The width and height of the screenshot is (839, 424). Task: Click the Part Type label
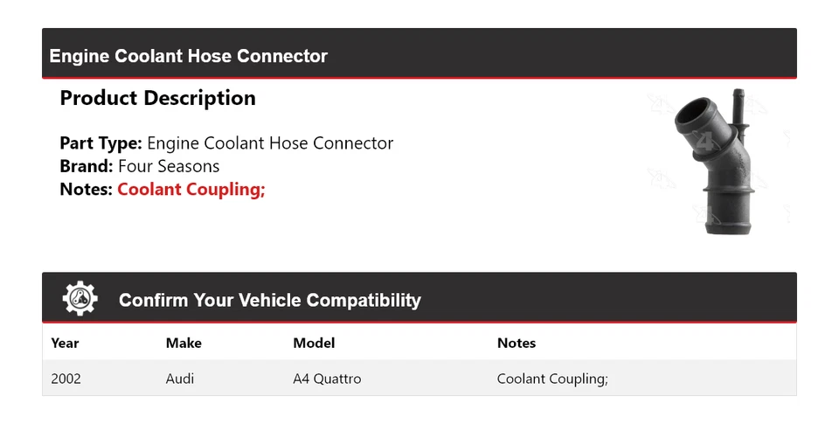(101, 143)
